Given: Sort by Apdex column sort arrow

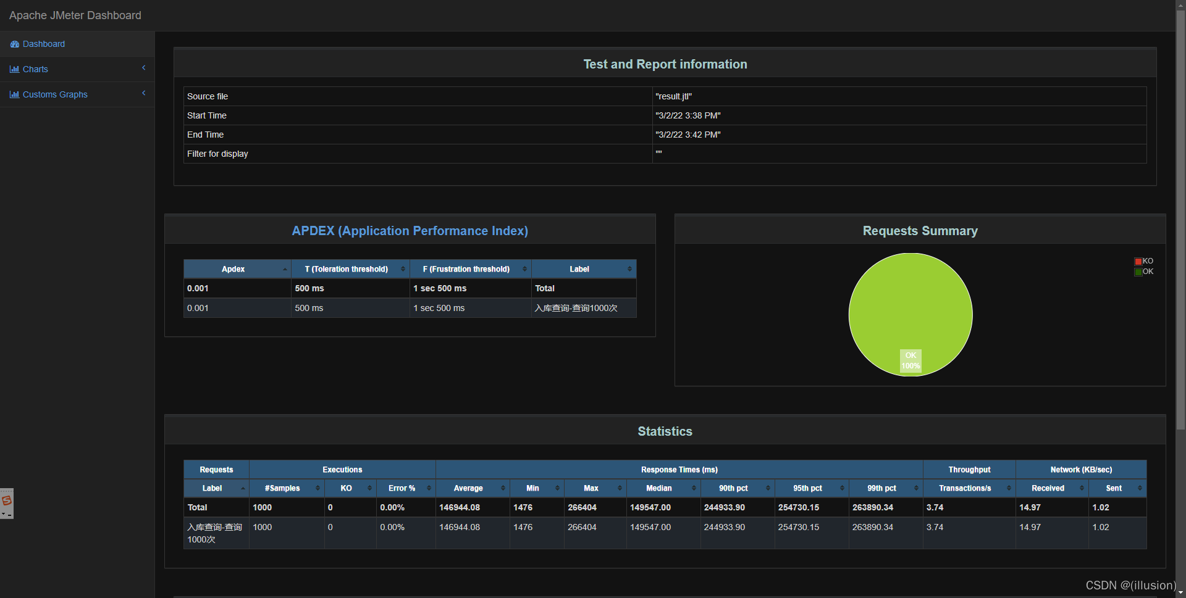Looking at the screenshot, I should click(285, 270).
